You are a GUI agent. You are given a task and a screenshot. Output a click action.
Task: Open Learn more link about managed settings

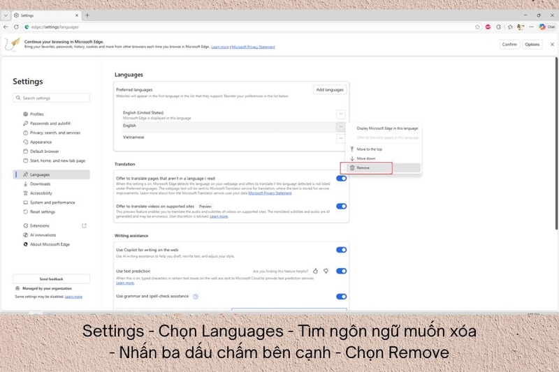point(73,297)
